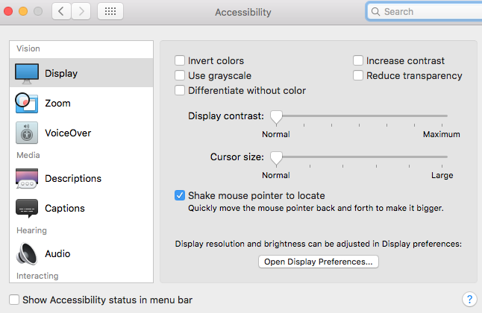Click the Cursor size slider handle
The width and height of the screenshot is (482, 313).
276,157
